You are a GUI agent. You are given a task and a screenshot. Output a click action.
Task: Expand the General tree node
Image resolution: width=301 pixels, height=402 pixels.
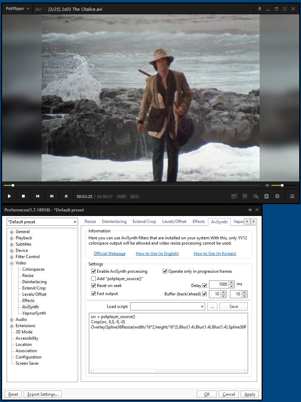tap(11, 232)
